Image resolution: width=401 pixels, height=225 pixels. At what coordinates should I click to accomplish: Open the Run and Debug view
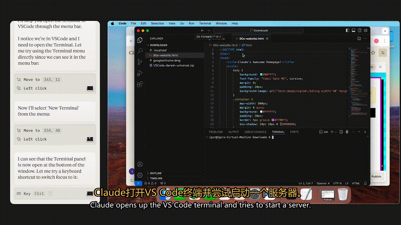(140, 73)
